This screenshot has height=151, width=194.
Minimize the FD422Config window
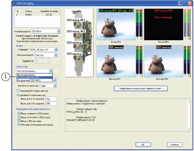(x=180, y=3)
